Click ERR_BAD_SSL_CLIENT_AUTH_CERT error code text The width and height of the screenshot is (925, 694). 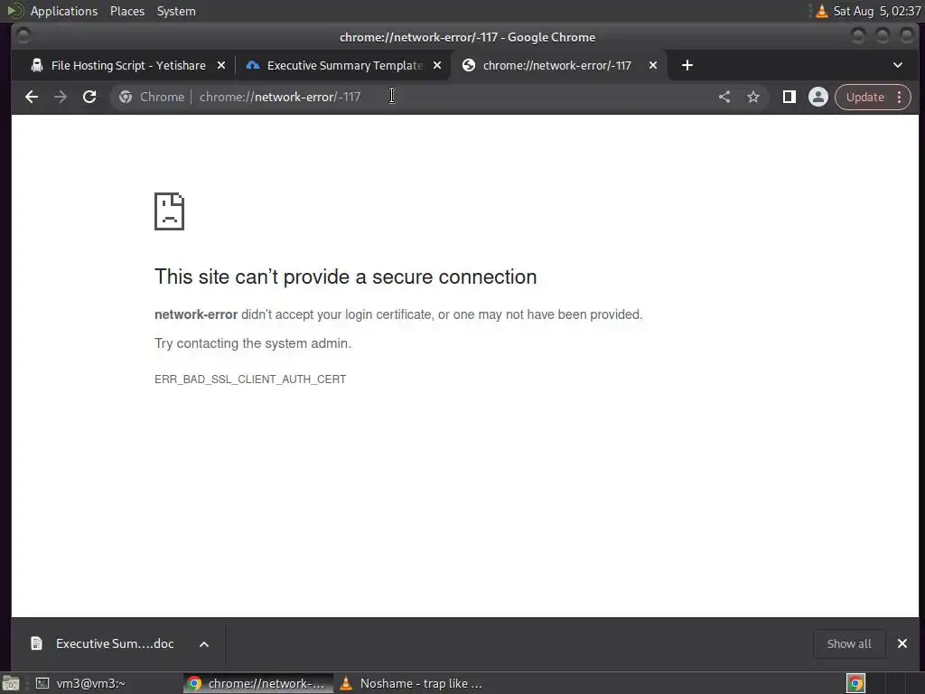tap(250, 380)
